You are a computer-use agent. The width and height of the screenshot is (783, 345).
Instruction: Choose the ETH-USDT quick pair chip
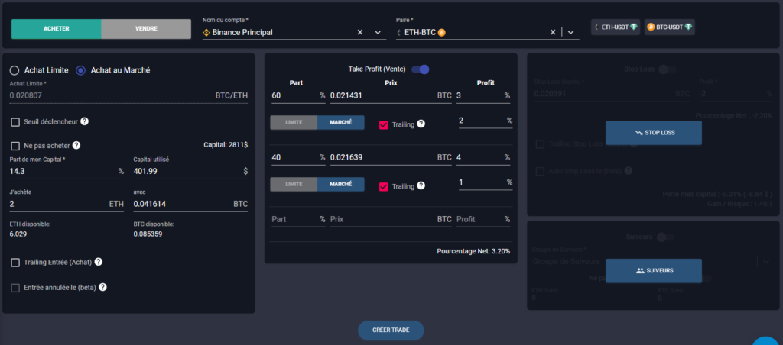(x=616, y=27)
